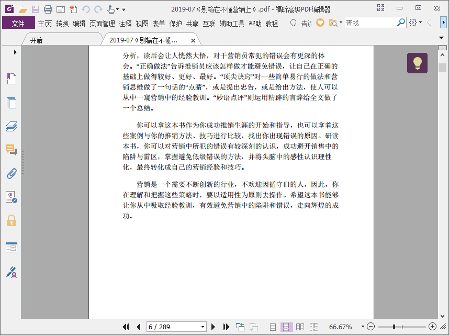The width and height of the screenshot is (449, 335).
Task: Go to the previous page
Action: [139, 327]
